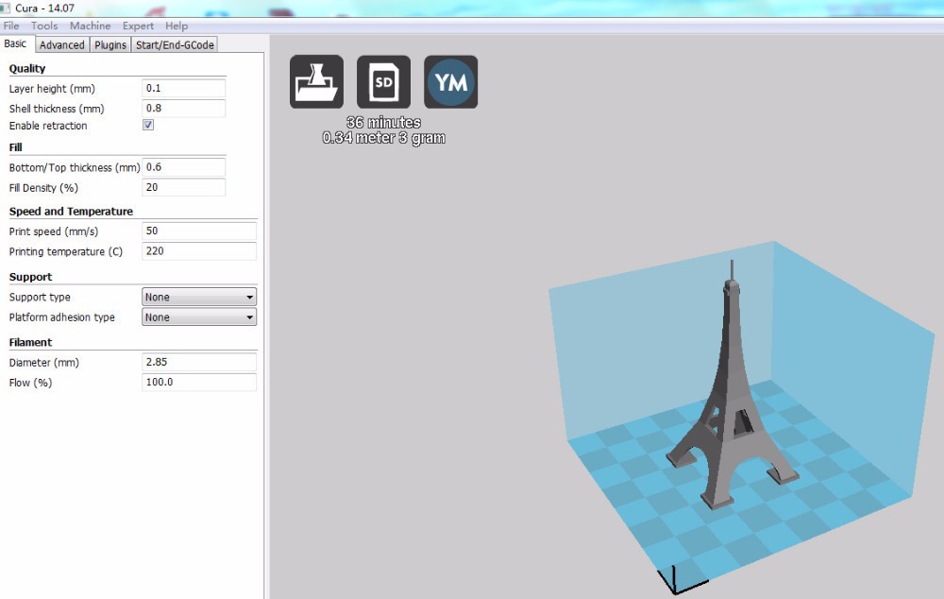Toggle the Enable retraction checkbox
The height and width of the screenshot is (599, 944).
(x=148, y=125)
